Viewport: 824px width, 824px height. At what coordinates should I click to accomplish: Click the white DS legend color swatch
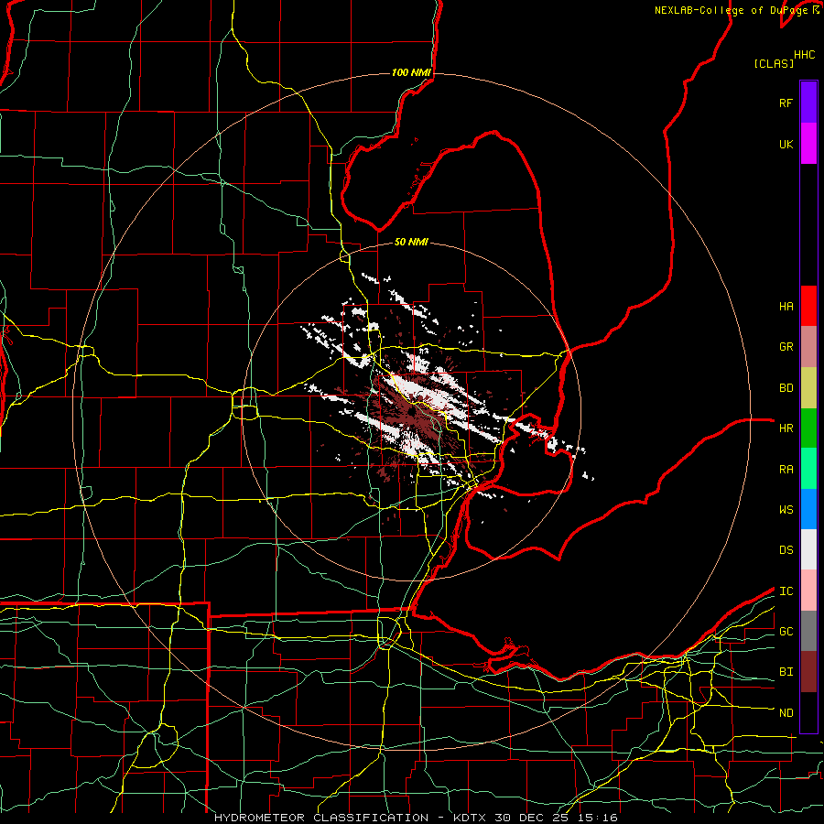808,549
